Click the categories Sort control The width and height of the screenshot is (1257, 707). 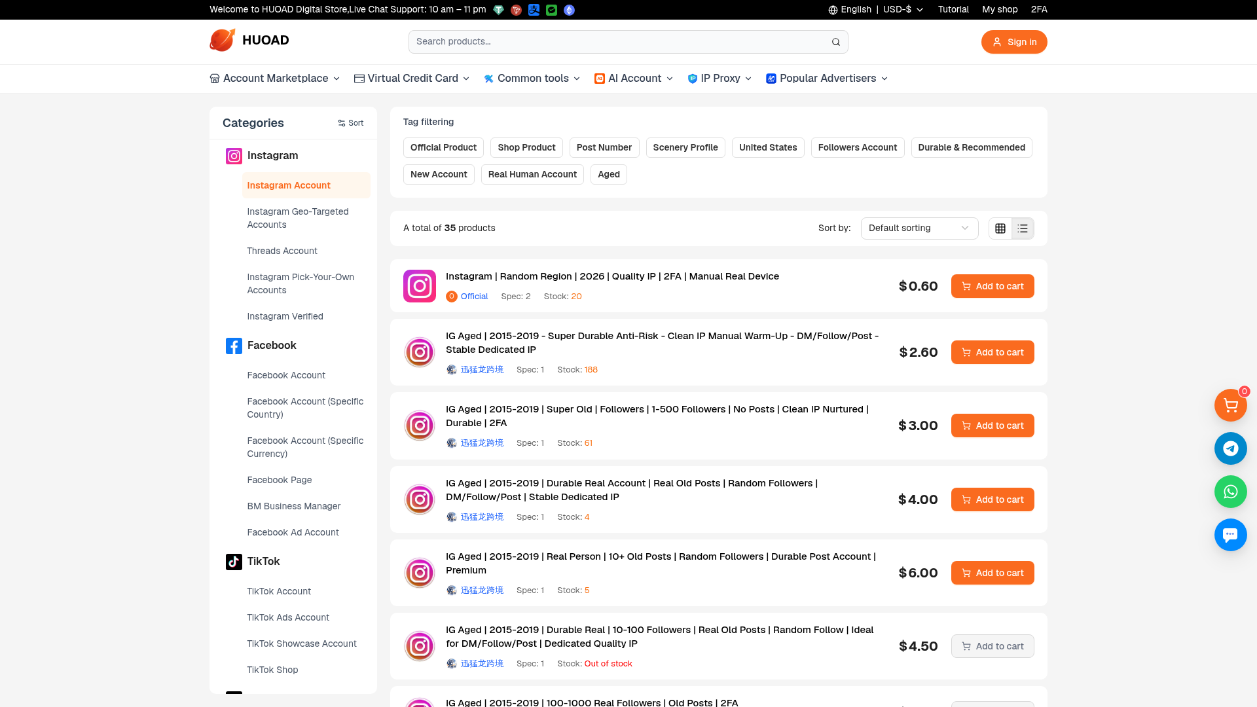pyautogui.click(x=351, y=123)
